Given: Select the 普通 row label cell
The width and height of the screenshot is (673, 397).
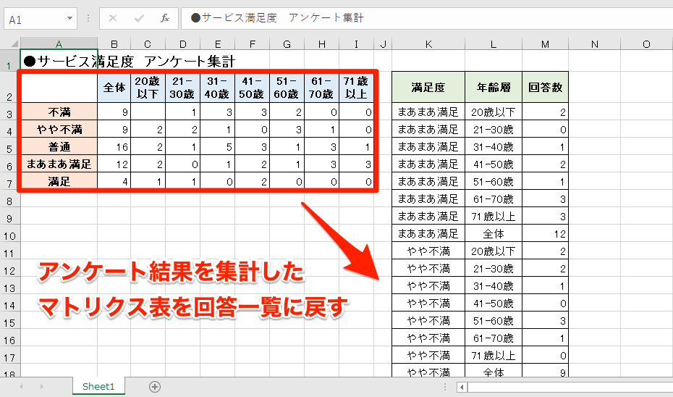Looking at the screenshot, I should 59,147.
